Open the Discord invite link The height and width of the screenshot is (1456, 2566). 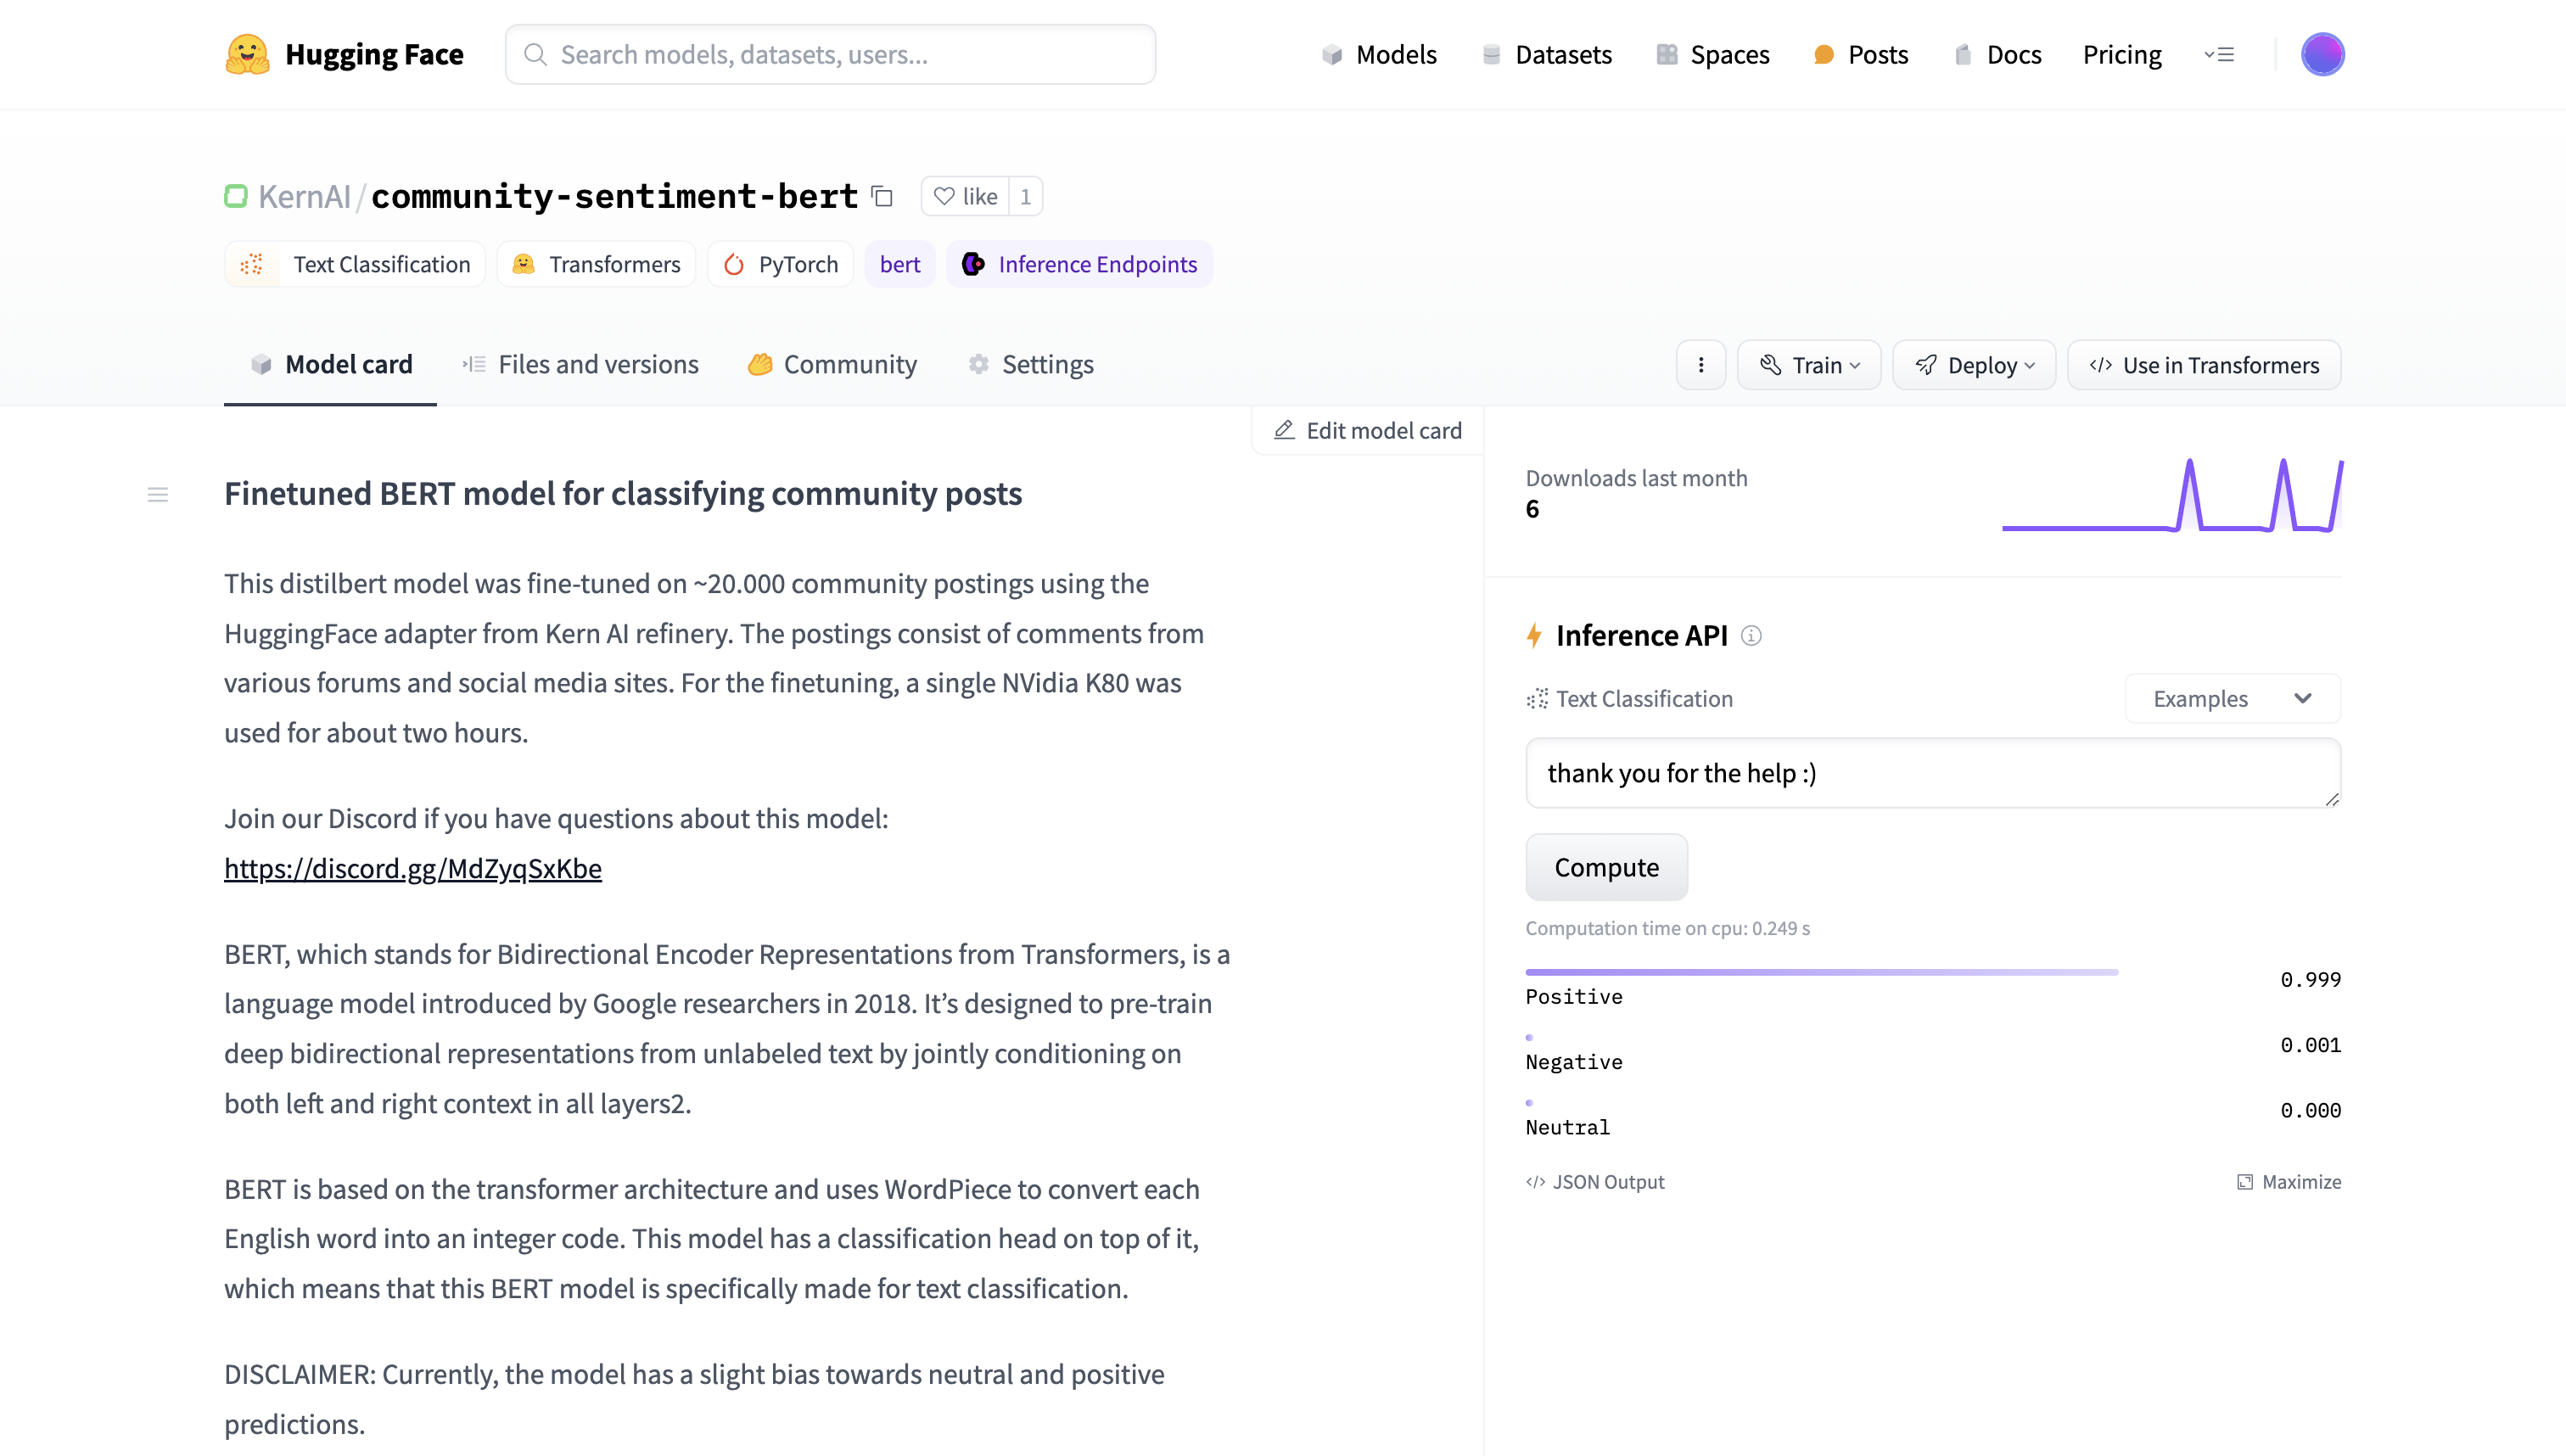click(x=413, y=868)
